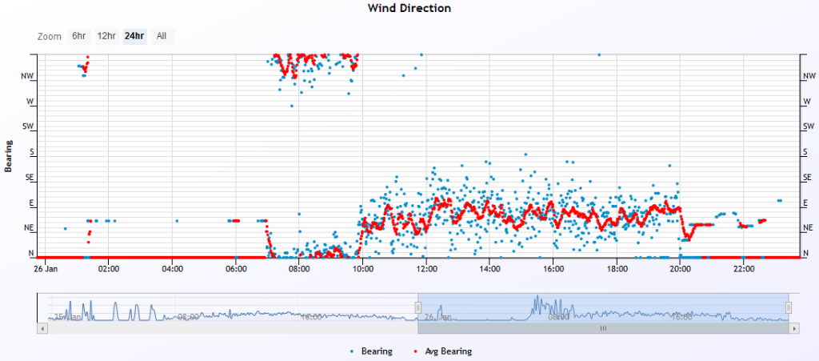The width and height of the screenshot is (819, 361).
Task: Click the navigator left range handle
Action: pos(417,307)
